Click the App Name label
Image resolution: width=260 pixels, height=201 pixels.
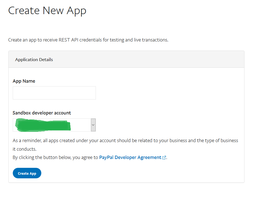pyautogui.click(x=24, y=81)
